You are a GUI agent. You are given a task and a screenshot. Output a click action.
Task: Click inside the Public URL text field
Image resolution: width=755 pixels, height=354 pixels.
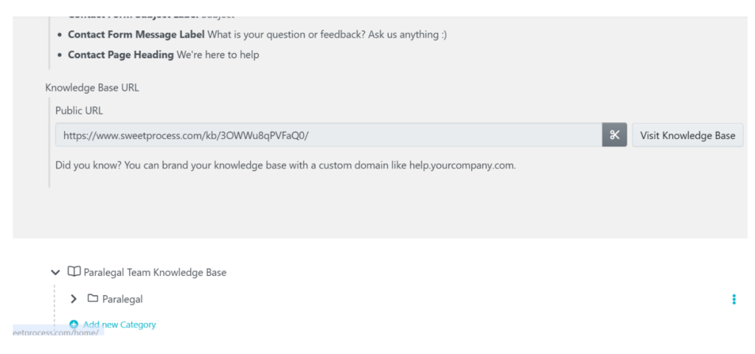click(328, 135)
